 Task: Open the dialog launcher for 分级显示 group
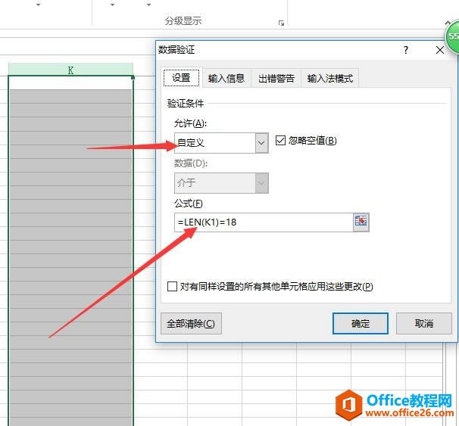pos(281,23)
